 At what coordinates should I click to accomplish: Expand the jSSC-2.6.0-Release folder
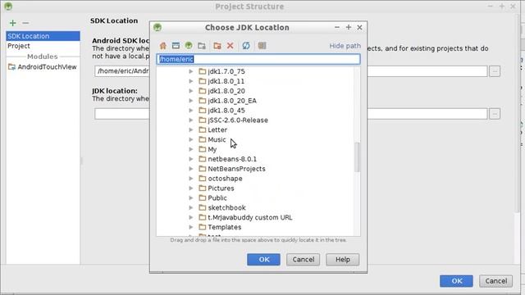click(x=191, y=120)
